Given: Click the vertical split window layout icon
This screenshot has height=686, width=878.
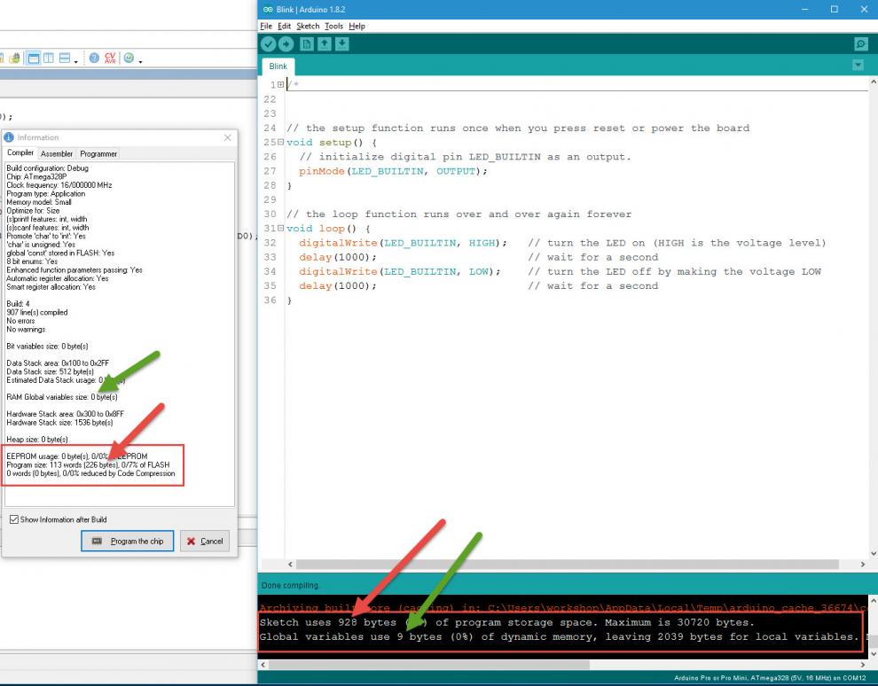Looking at the screenshot, I should click(49, 58).
